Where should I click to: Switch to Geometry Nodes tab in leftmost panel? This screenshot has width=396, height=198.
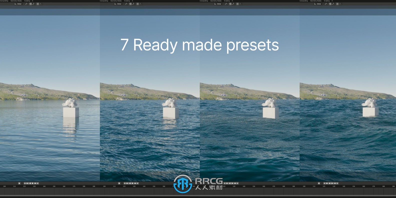[16, 1]
